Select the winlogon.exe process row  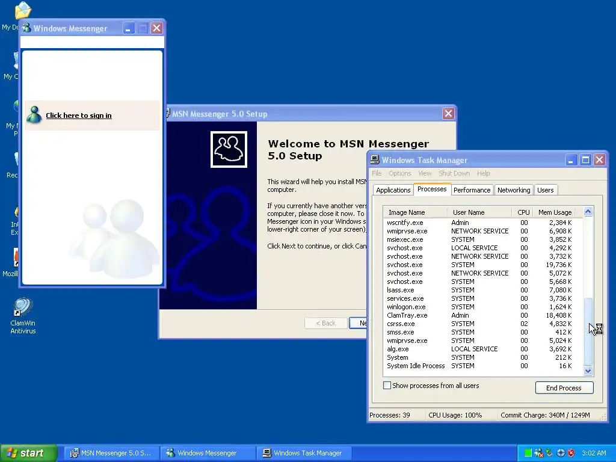tap(479, 307)
